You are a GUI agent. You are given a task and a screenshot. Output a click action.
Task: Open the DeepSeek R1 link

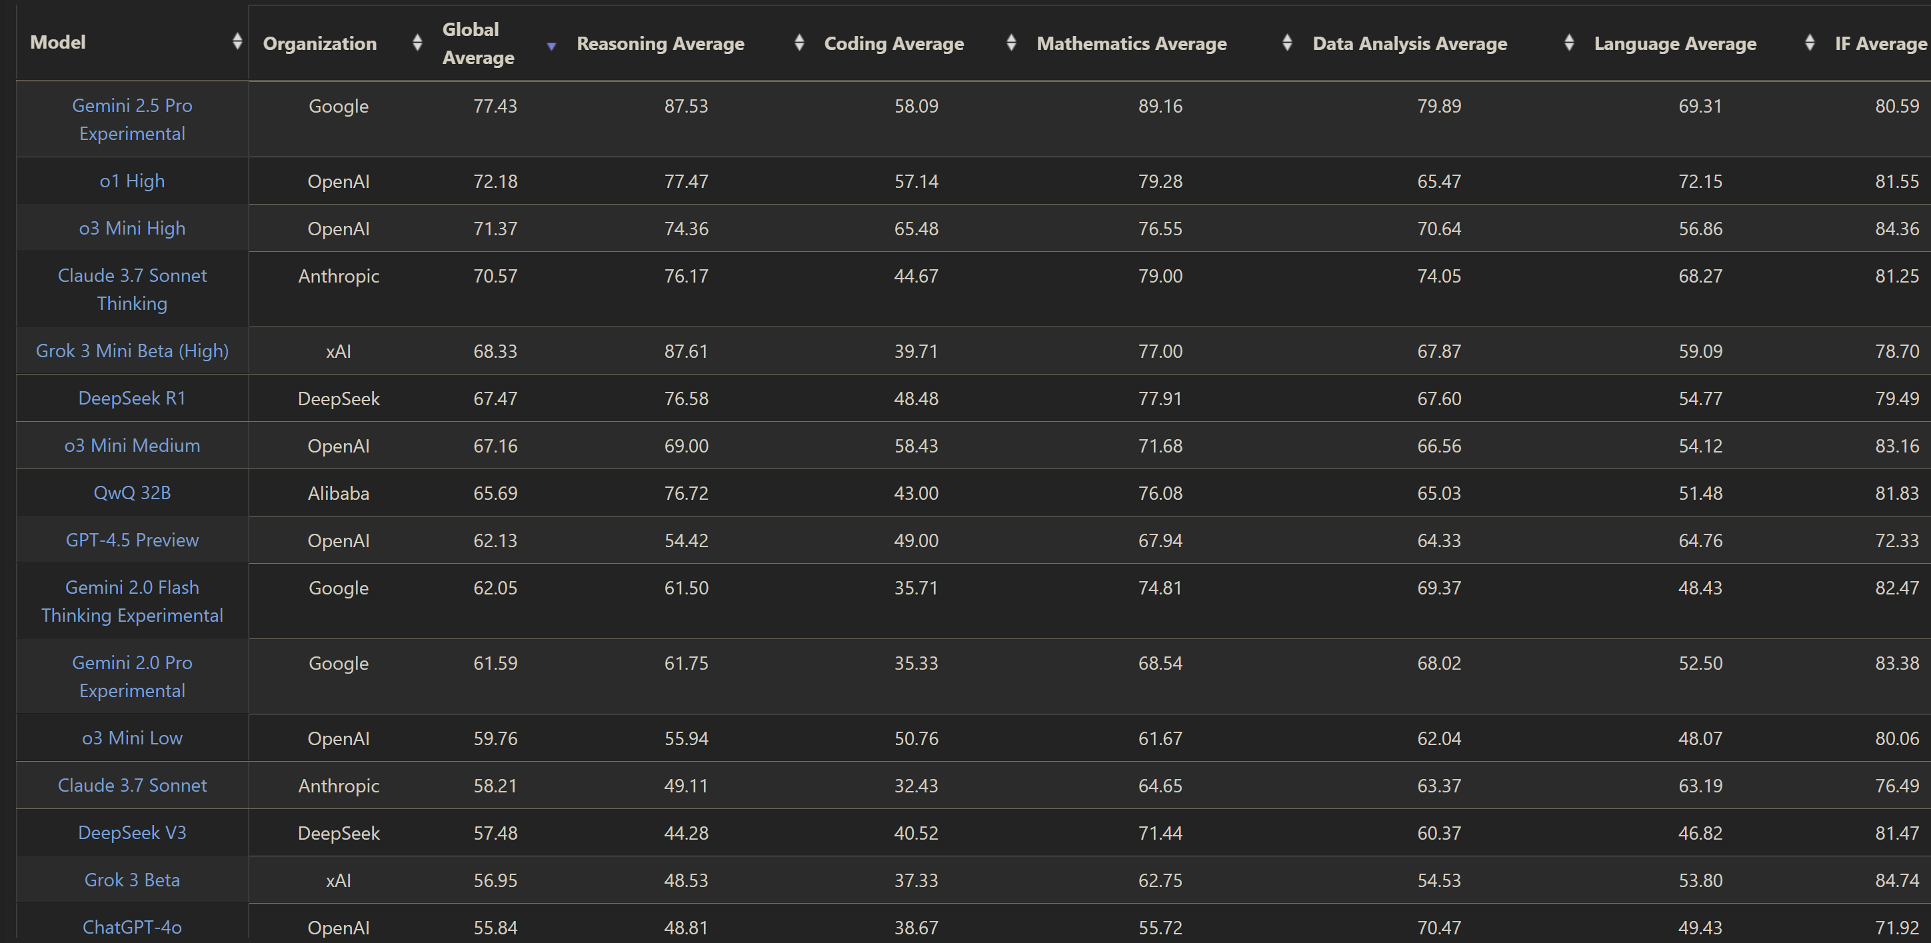click(x=132, y=398)
